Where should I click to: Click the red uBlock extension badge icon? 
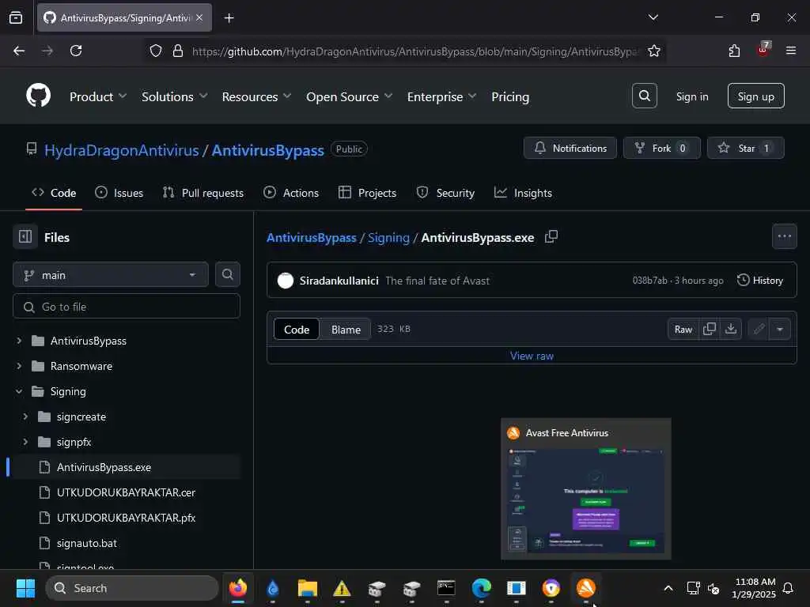(x=763, y=50)
